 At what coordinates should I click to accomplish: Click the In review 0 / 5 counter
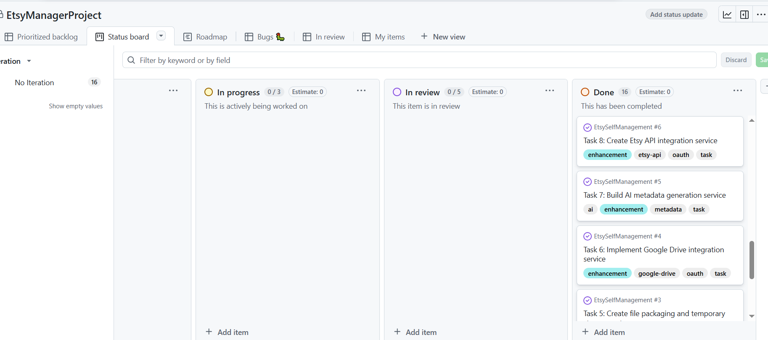[454, 92]
